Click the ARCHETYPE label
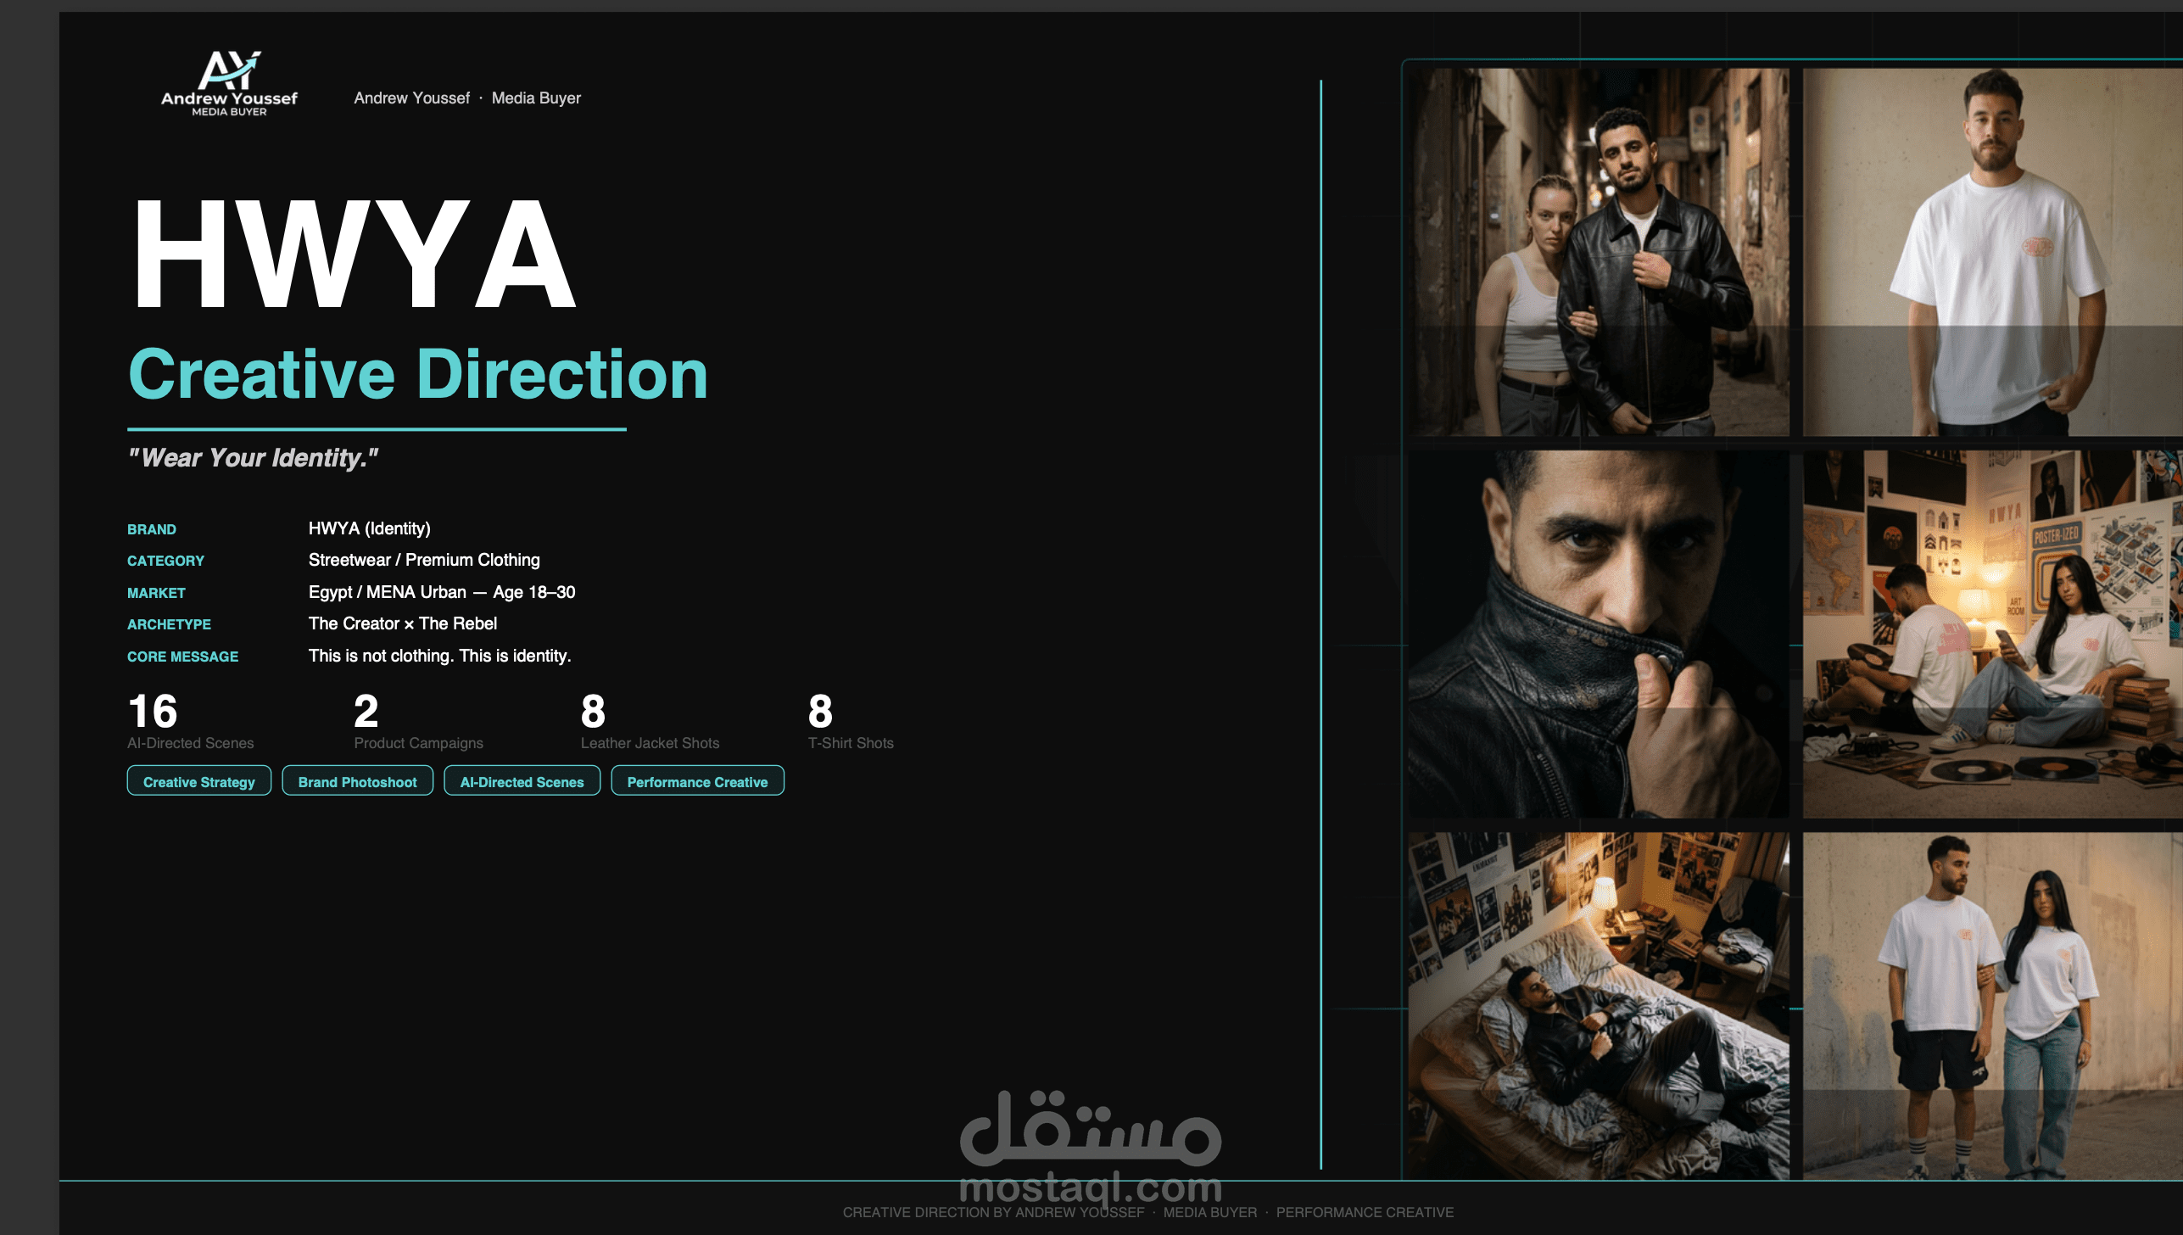The height and width of the screenshot is (1235, 2183). coord(169,624)
